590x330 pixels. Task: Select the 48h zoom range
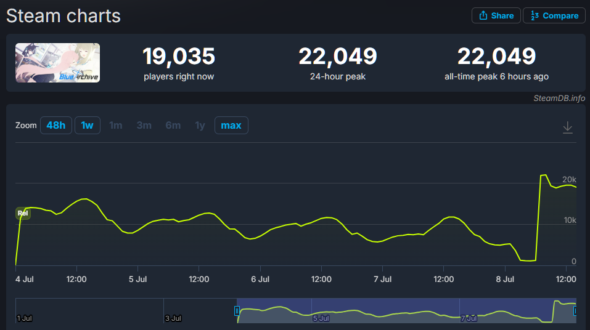coord(55,125)
